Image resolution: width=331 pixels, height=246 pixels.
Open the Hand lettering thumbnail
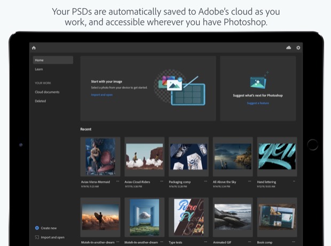[277, 157]
